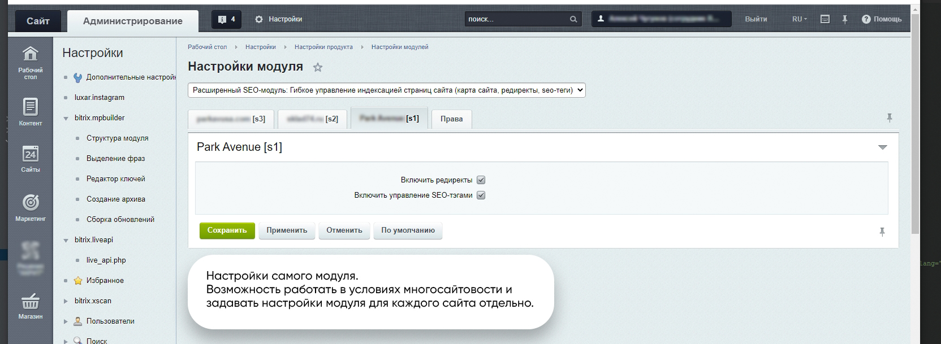Open the module selection dropdown
This screenshot has width=941, height=344.
[386, 90]
